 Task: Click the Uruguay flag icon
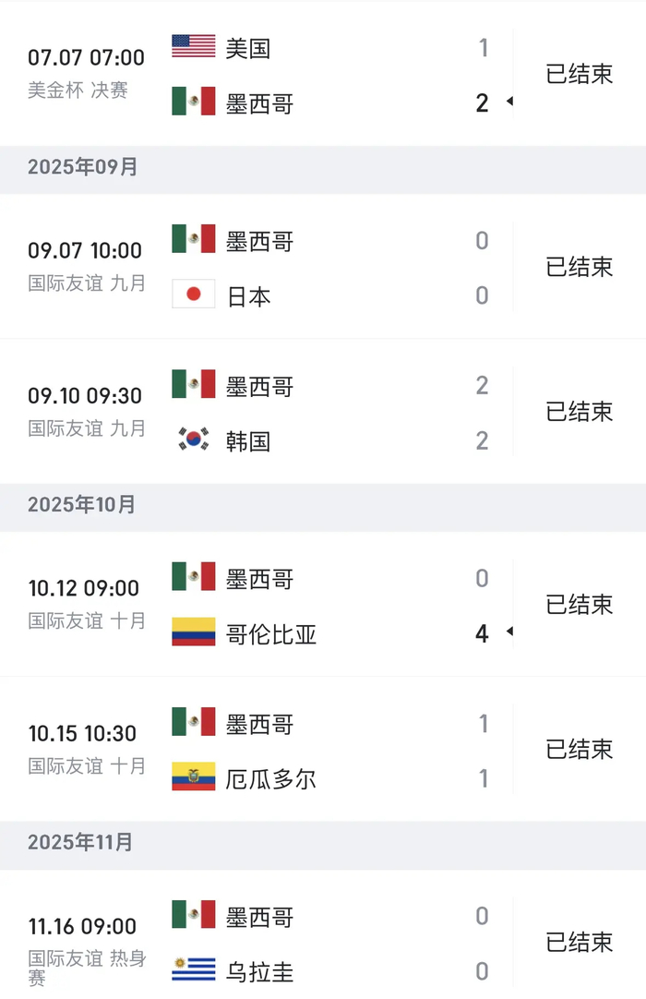(x=194, y=970)
